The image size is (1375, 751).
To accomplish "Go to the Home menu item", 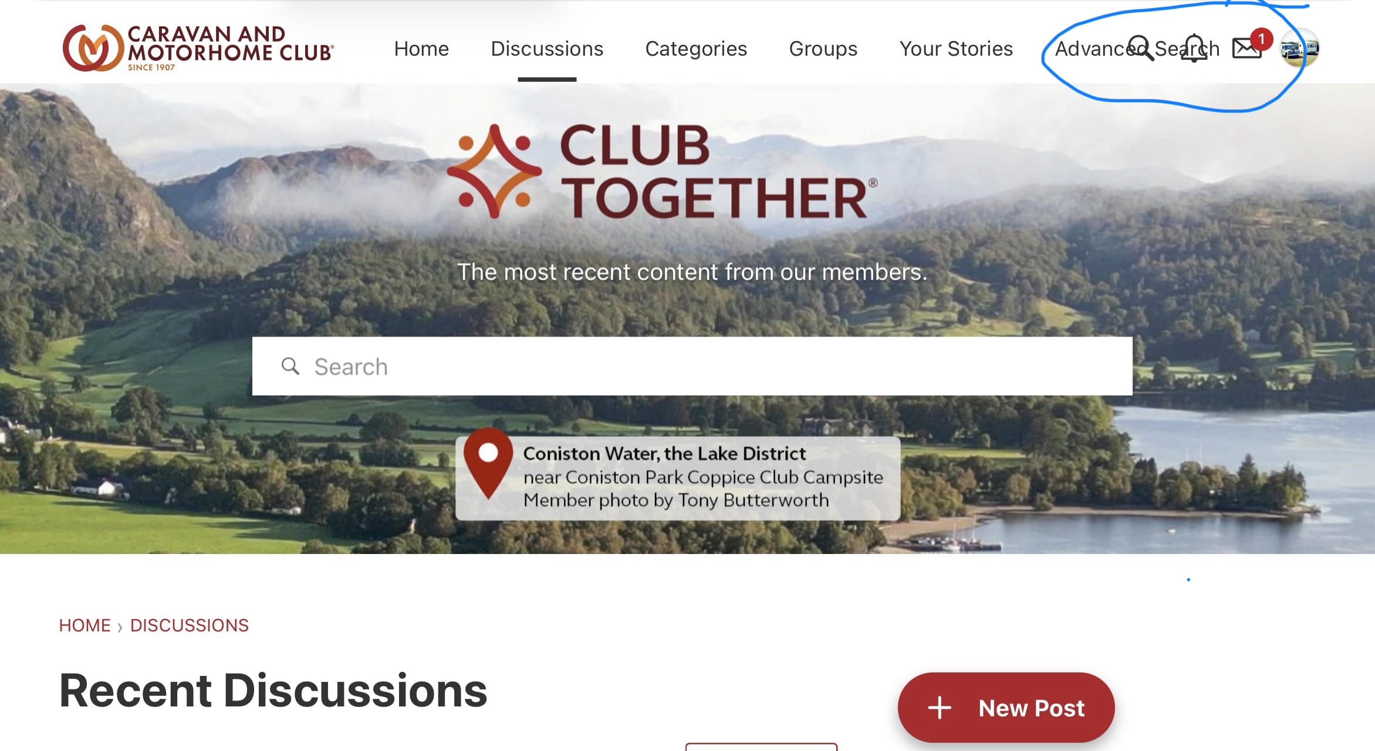I will pyautogui.click(x=421, y=49).
